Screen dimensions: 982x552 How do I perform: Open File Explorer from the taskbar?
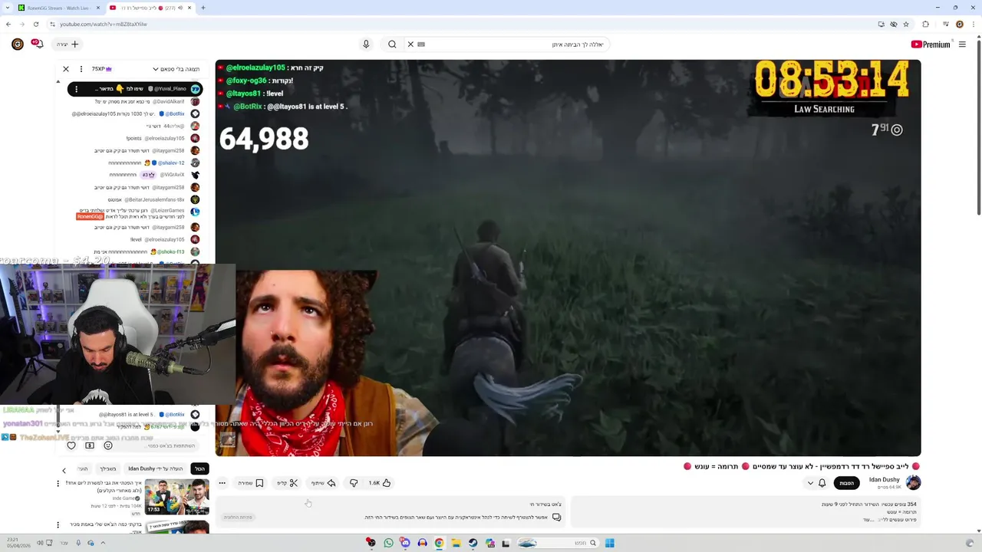pos(456,543)
